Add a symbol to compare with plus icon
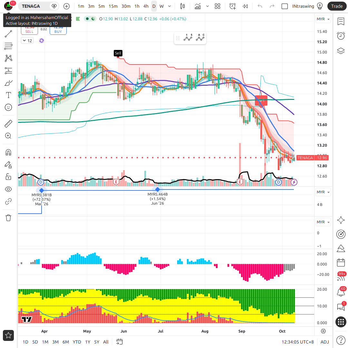 (67, 6)
